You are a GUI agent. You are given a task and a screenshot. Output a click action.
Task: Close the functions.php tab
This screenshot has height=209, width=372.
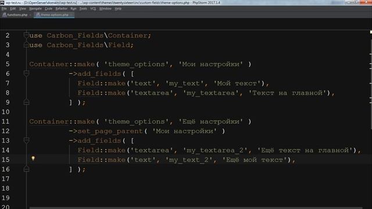coord(30,15)
